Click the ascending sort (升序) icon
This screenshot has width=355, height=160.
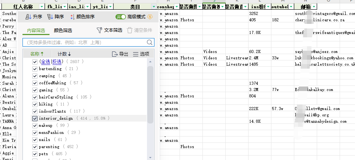tap(28, 17)
